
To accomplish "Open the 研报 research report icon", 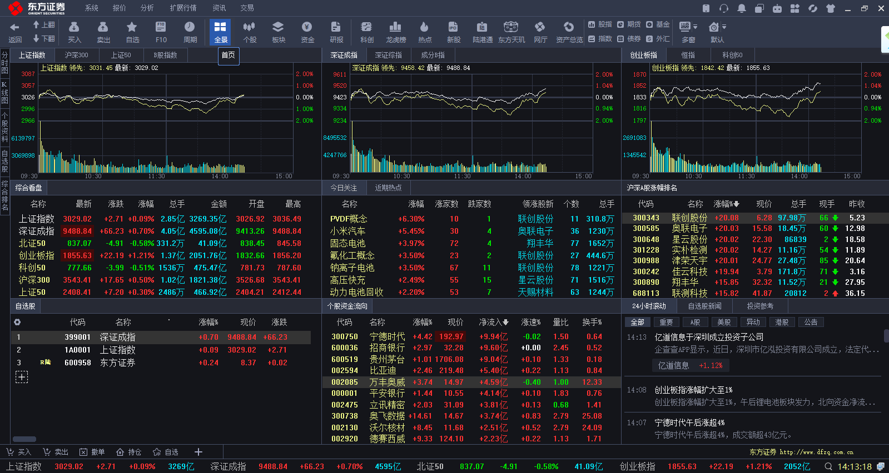I will (x=336, y=32).
